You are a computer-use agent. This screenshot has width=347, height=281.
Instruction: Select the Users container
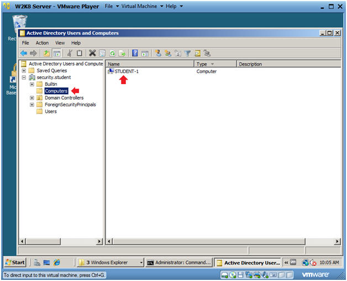pyautogui.click(x=51, y=112)
